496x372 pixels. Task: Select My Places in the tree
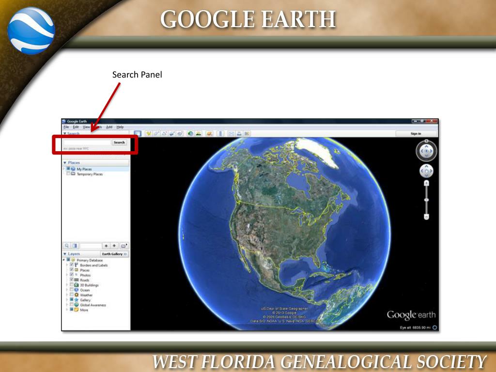(x=84, y=169)
